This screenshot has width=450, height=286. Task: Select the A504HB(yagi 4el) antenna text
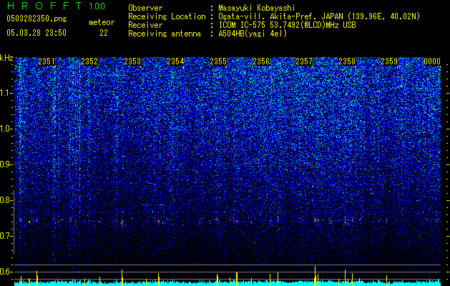(x=253, y=34)
